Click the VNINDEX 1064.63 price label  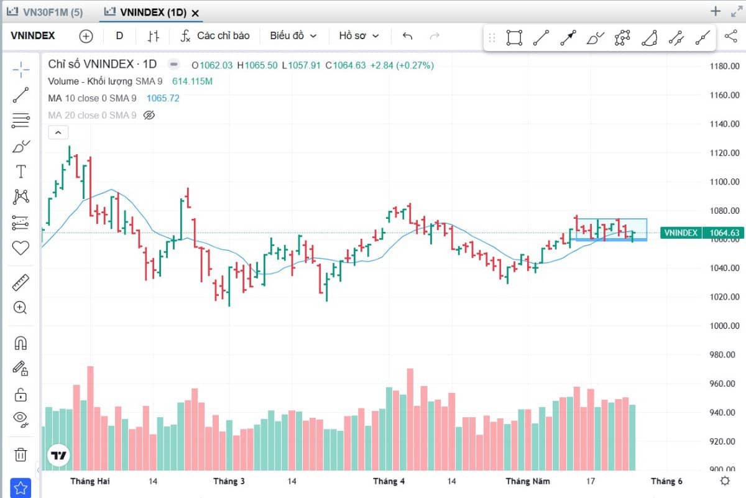point(701,233)
